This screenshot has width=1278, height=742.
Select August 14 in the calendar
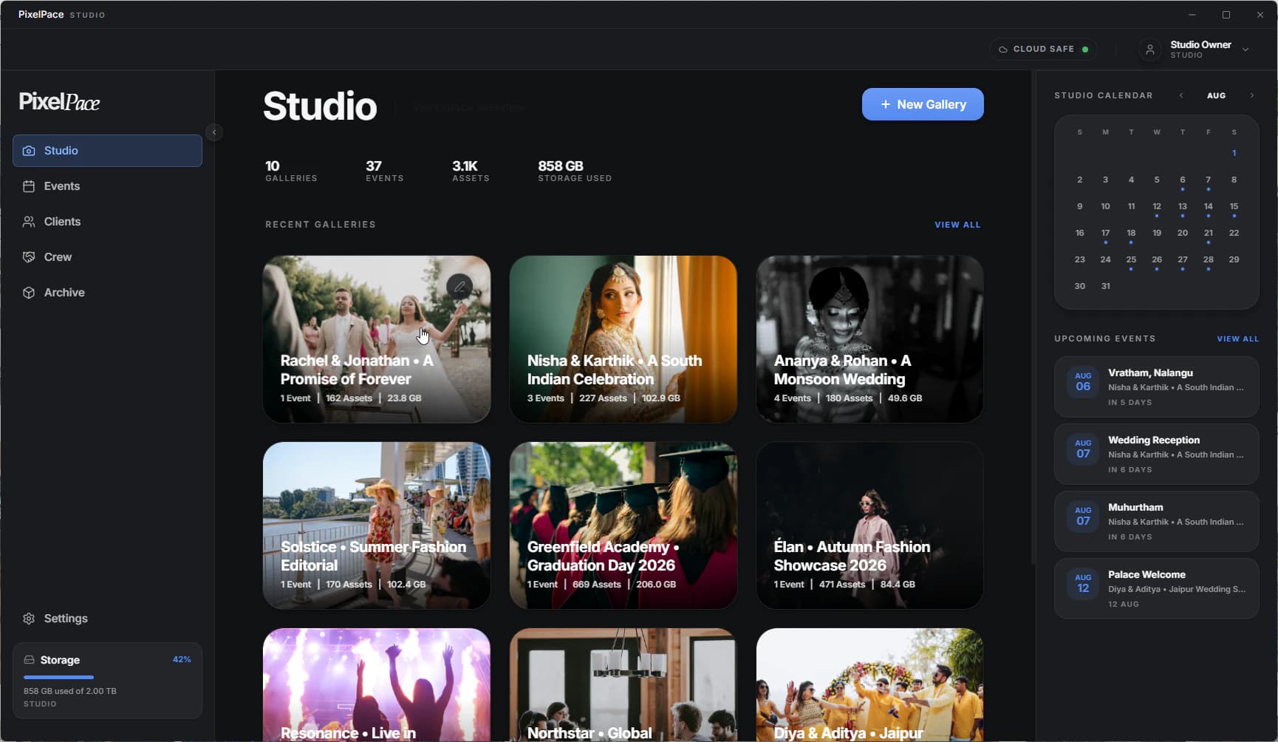[x=1208, y=206]
